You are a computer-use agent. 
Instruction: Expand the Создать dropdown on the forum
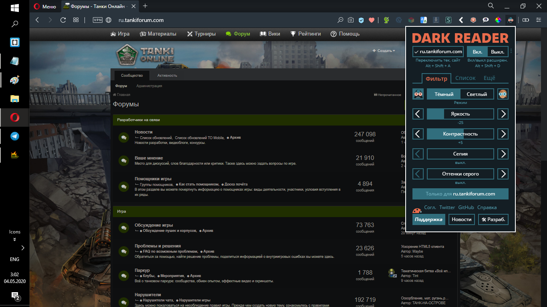click(384, 51)
